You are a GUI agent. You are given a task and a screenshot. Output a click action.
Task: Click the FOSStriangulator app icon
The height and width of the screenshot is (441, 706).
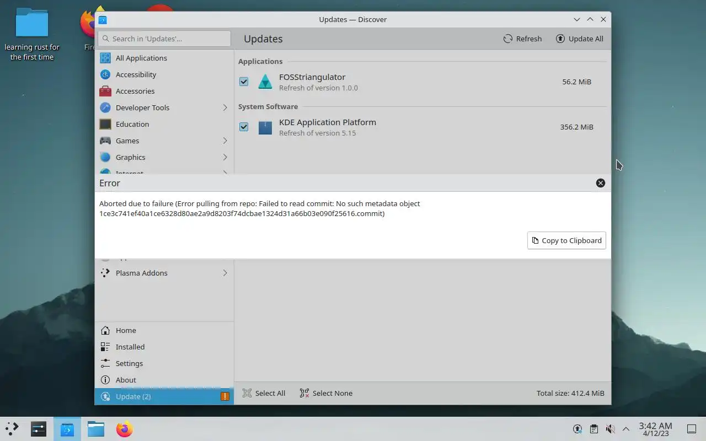click(265, 82)
